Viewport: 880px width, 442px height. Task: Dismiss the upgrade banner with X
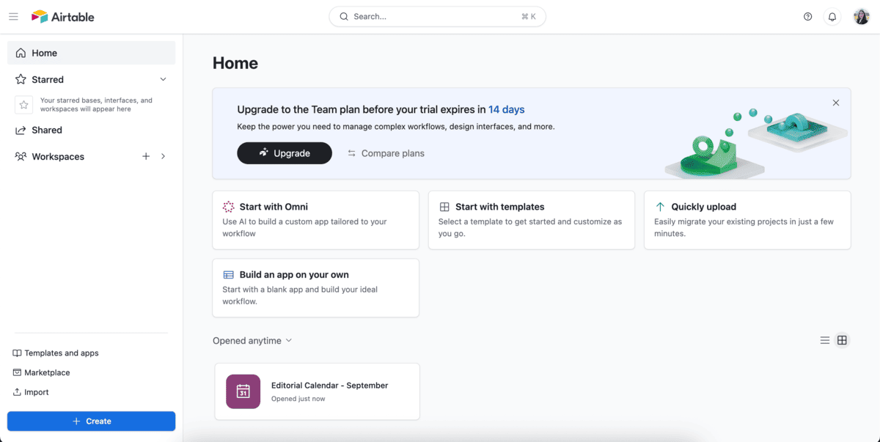pyautogui.click(x=835, y=103)
